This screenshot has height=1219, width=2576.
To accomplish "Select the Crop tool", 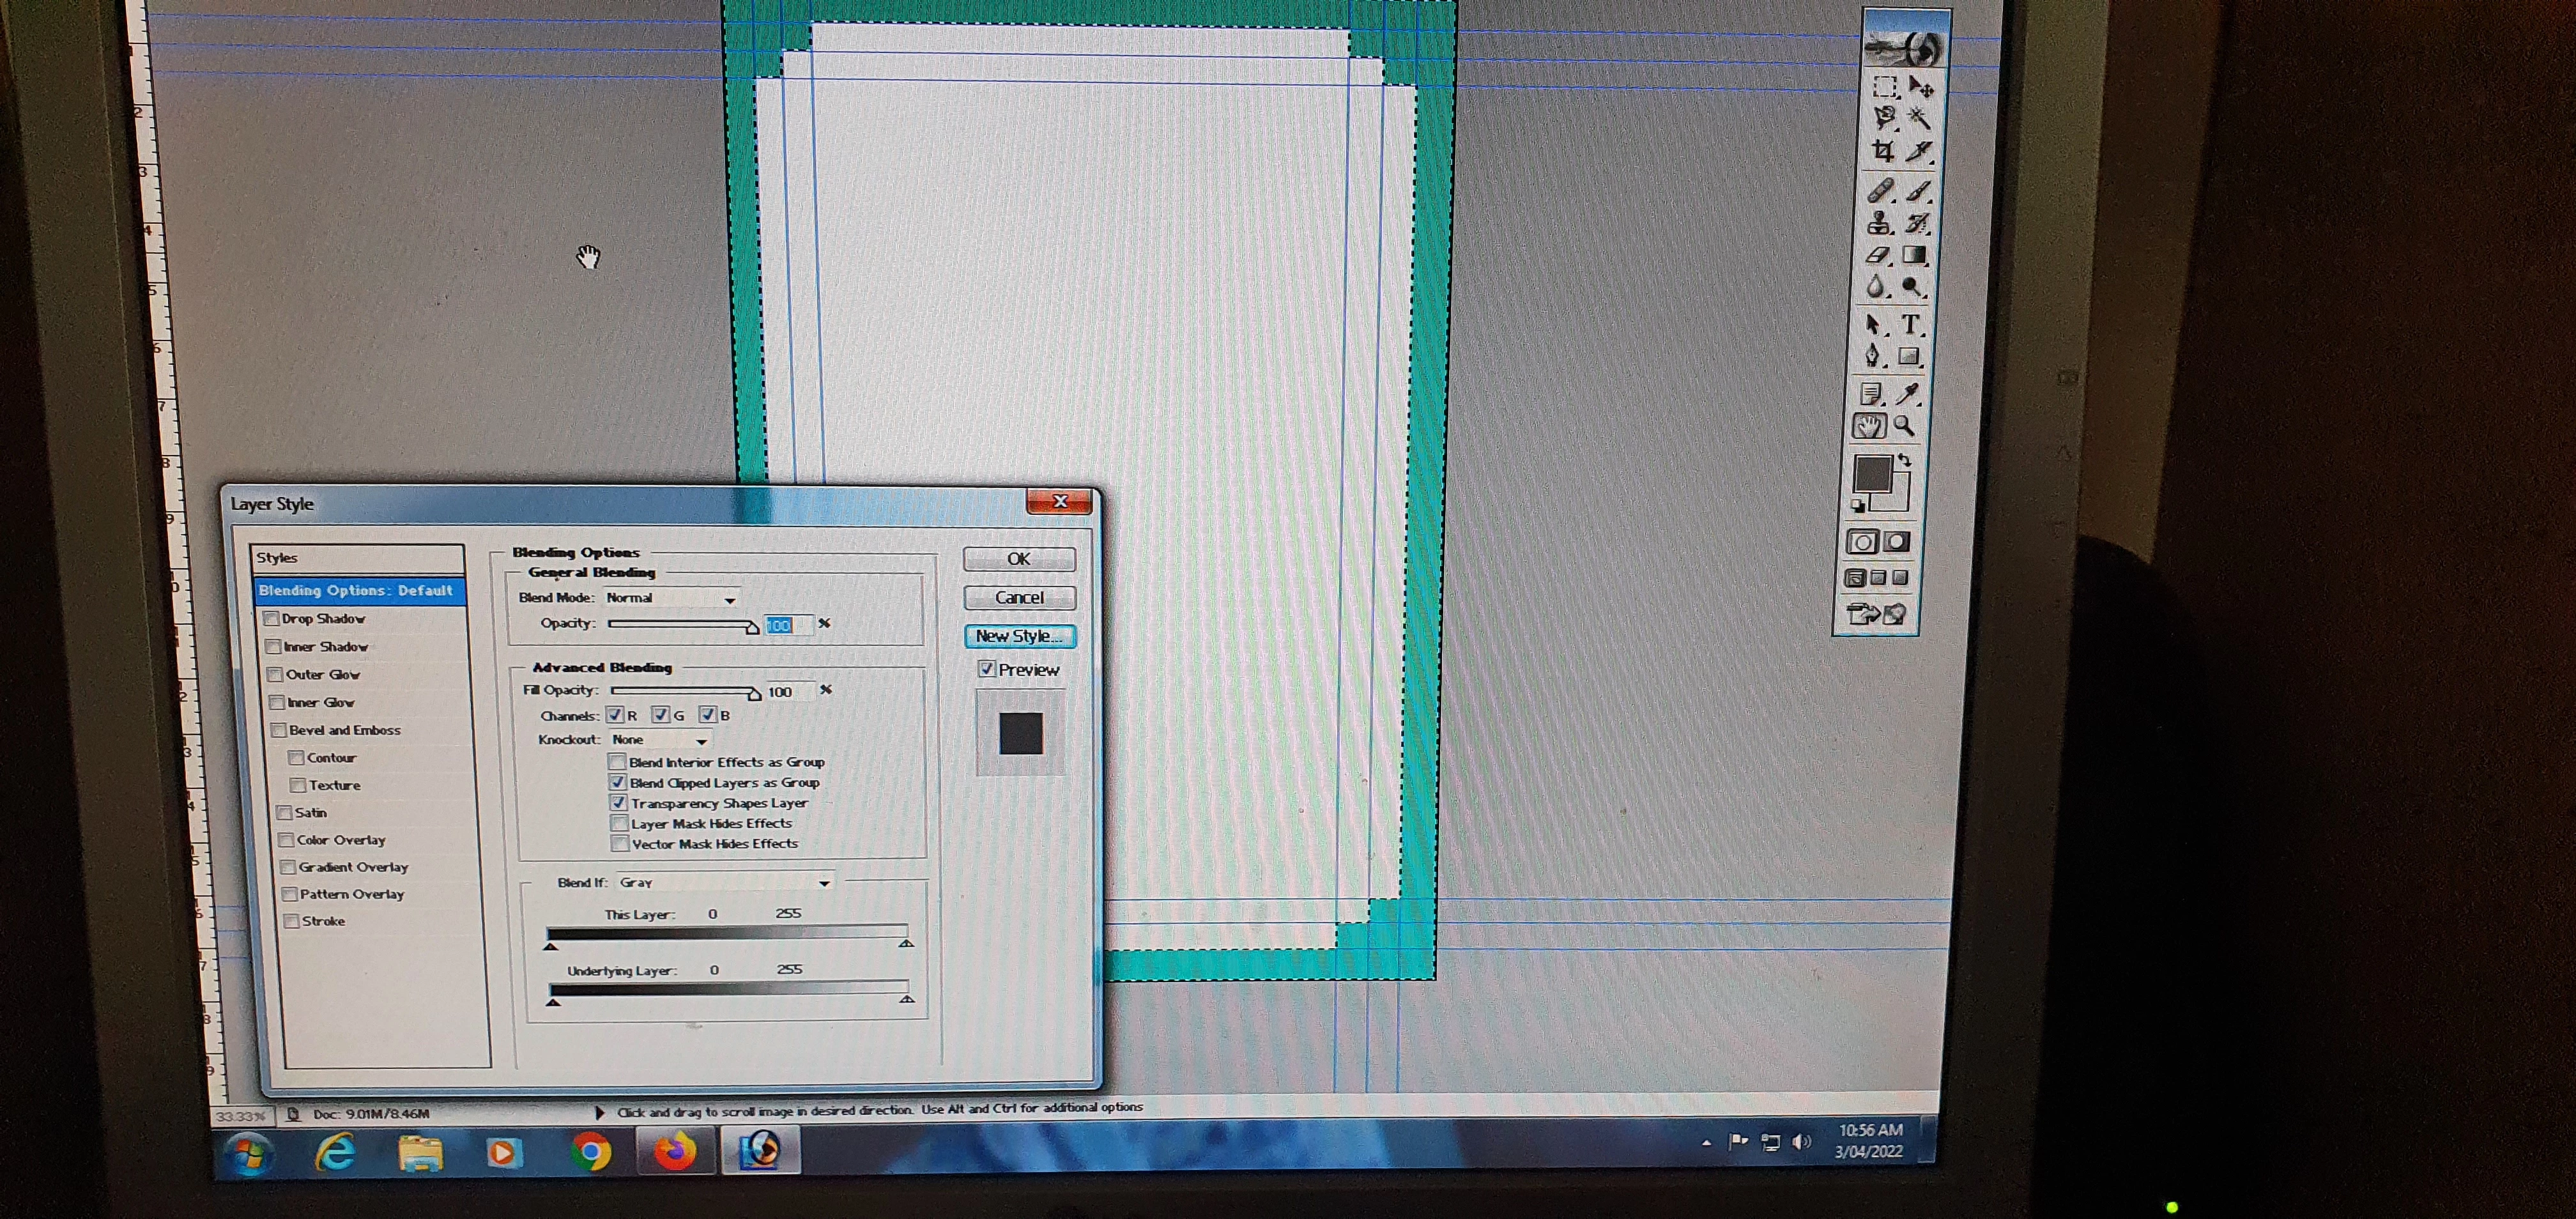I will point(1883,151).
